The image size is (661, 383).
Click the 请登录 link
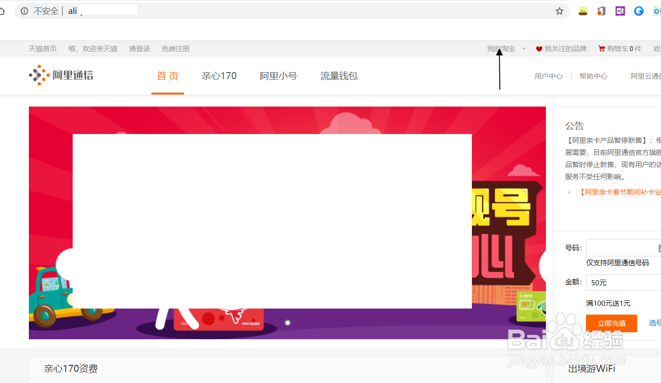pyautogui.click(x=139, y=49)
